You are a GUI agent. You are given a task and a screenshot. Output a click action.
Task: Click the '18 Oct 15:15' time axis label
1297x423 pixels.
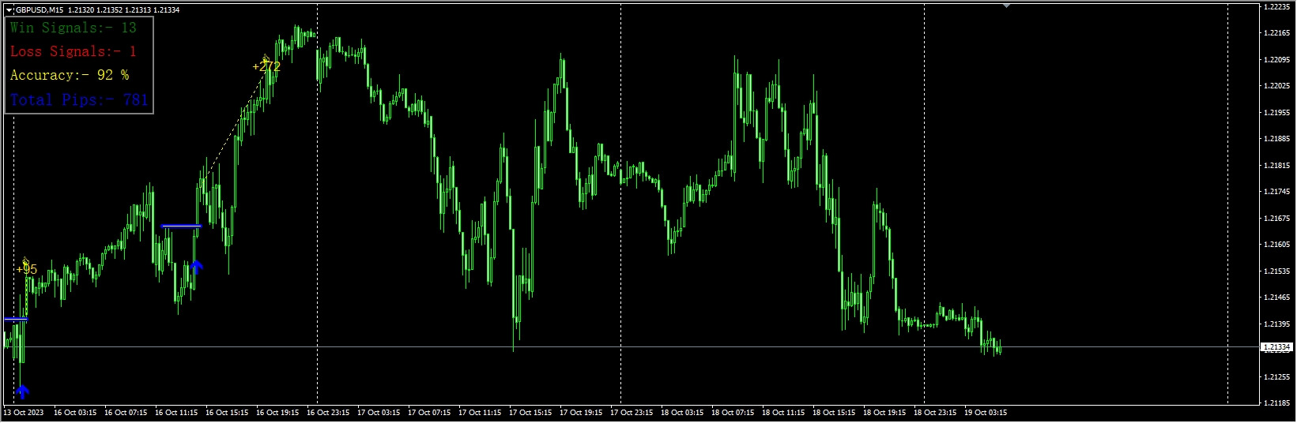[x=834, y=413]
